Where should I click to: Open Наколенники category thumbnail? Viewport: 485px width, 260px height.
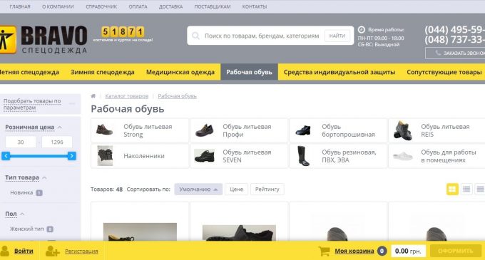pyautogui.click(x=105, y=156)
